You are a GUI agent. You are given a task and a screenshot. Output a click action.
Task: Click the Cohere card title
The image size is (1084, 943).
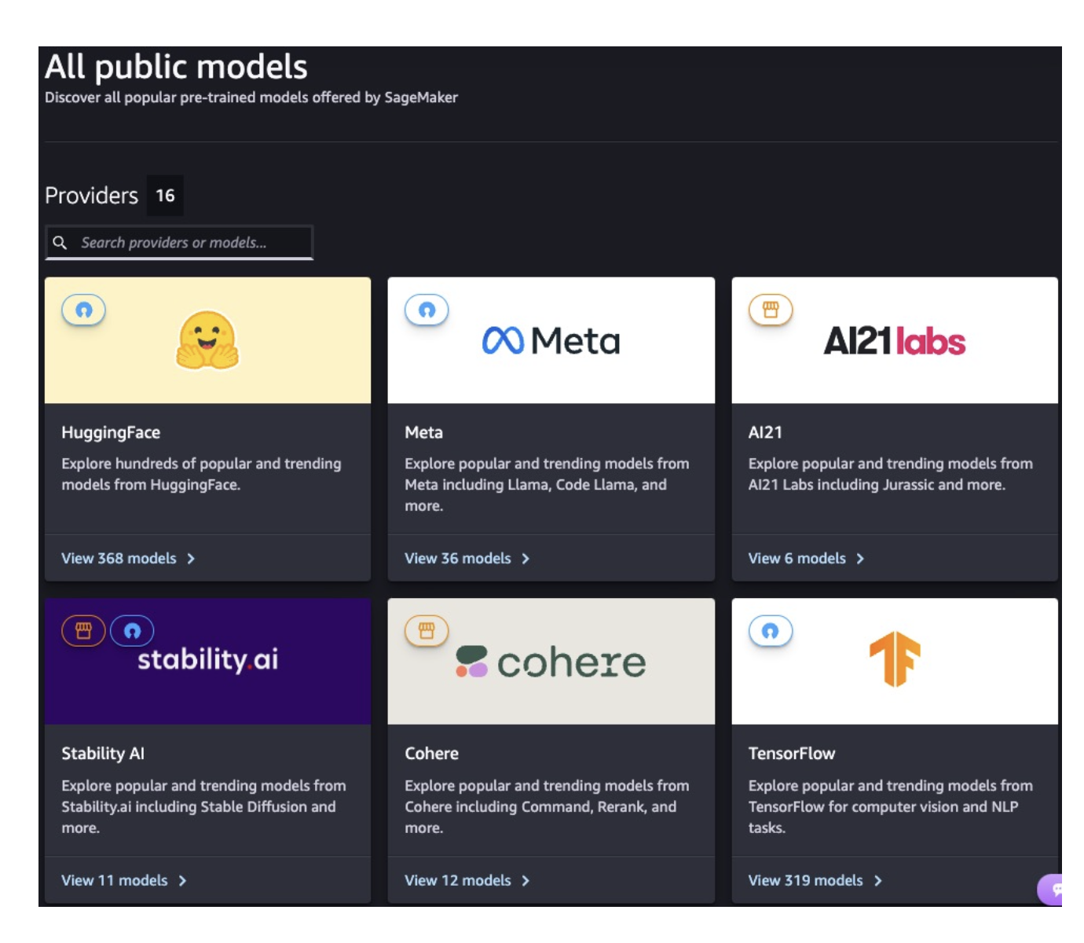click(x=431, y=754)
